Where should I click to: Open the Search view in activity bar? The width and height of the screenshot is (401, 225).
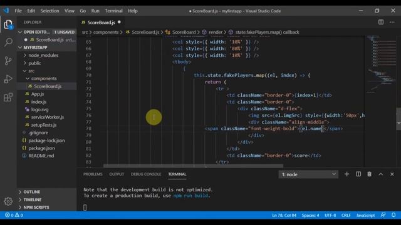pos(8,42)
